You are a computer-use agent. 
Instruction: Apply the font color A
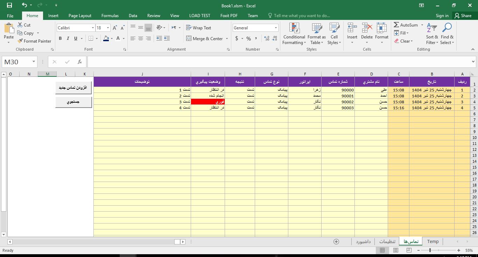(x=118, y=38)
